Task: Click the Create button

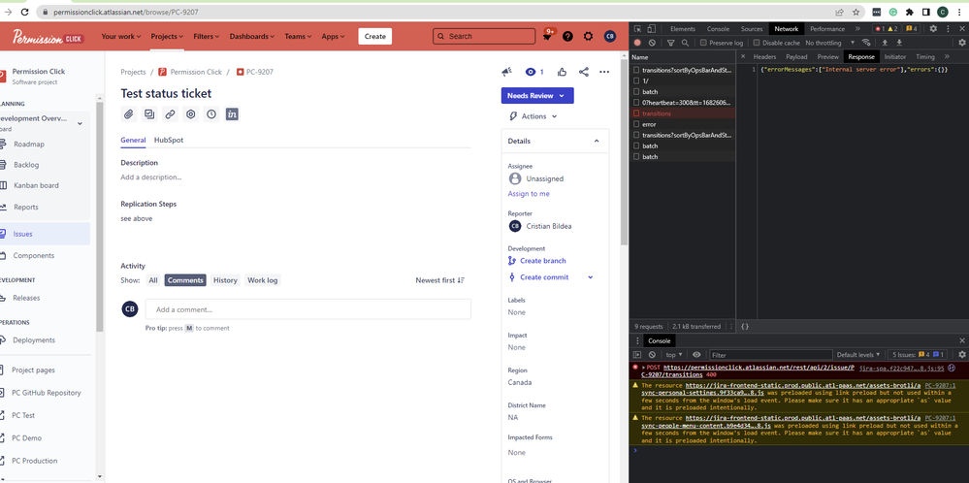Action: tap(375, 37)
